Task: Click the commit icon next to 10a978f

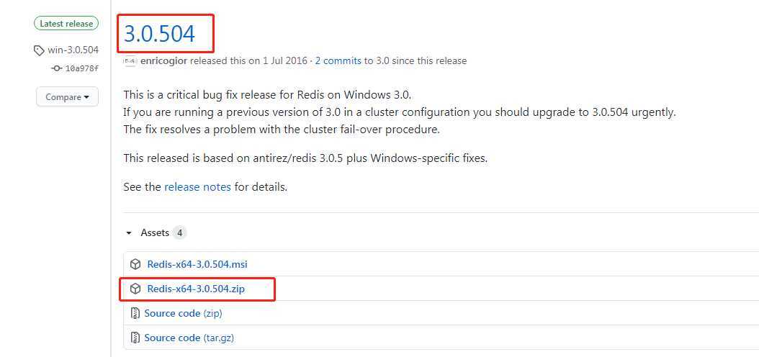Action: [x=57, y=68]
